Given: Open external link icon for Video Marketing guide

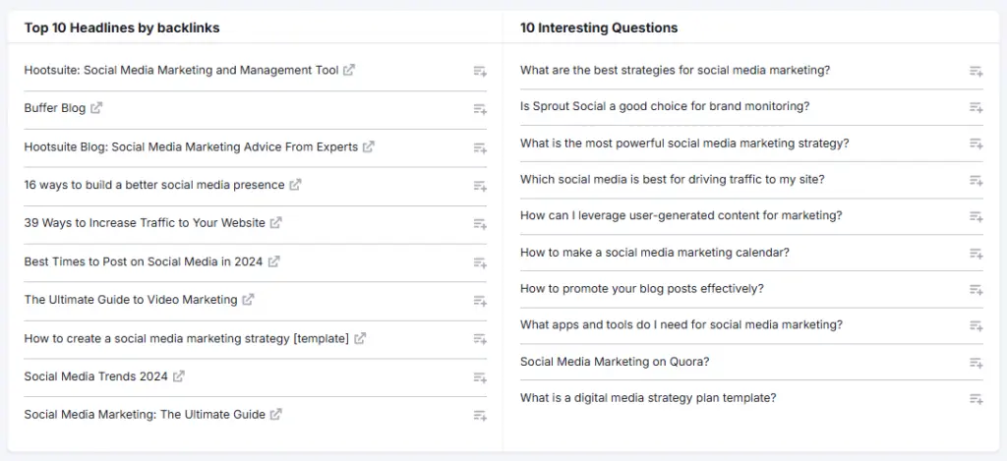Looking at the screenshot, I should point(249,300).
